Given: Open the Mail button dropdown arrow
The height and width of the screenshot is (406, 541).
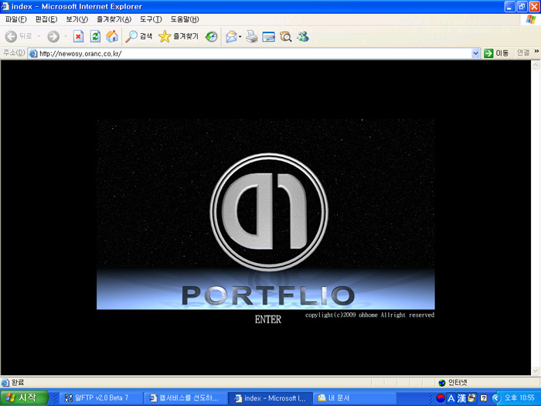Looking at the screenshot, I should pyautogui.click(x=240, y=36).
